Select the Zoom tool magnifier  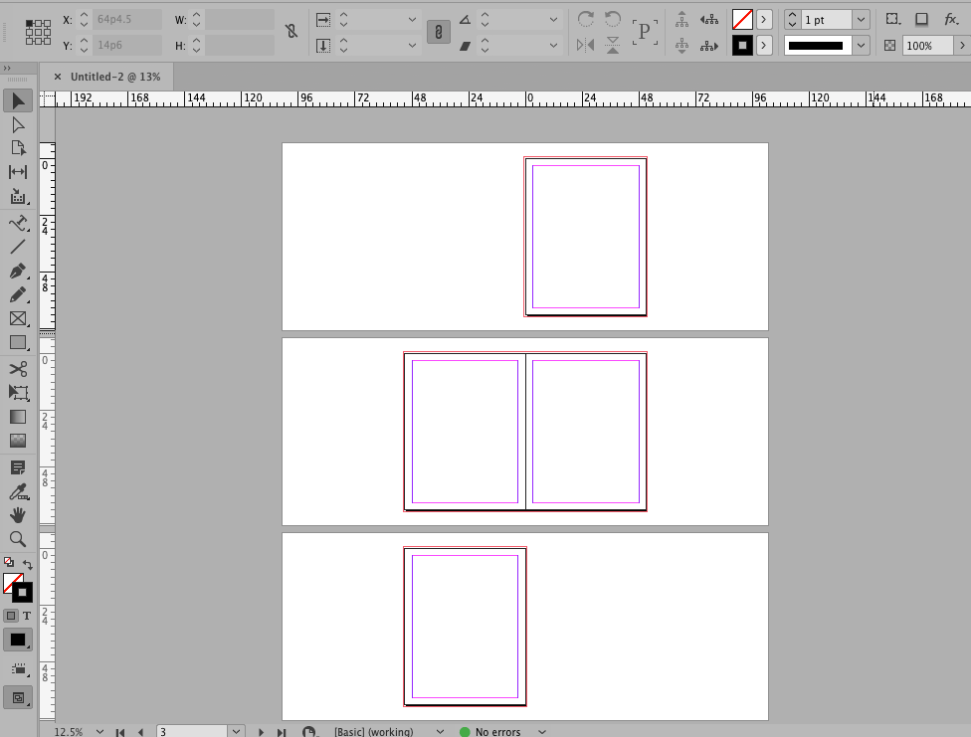tap(18, 539)
